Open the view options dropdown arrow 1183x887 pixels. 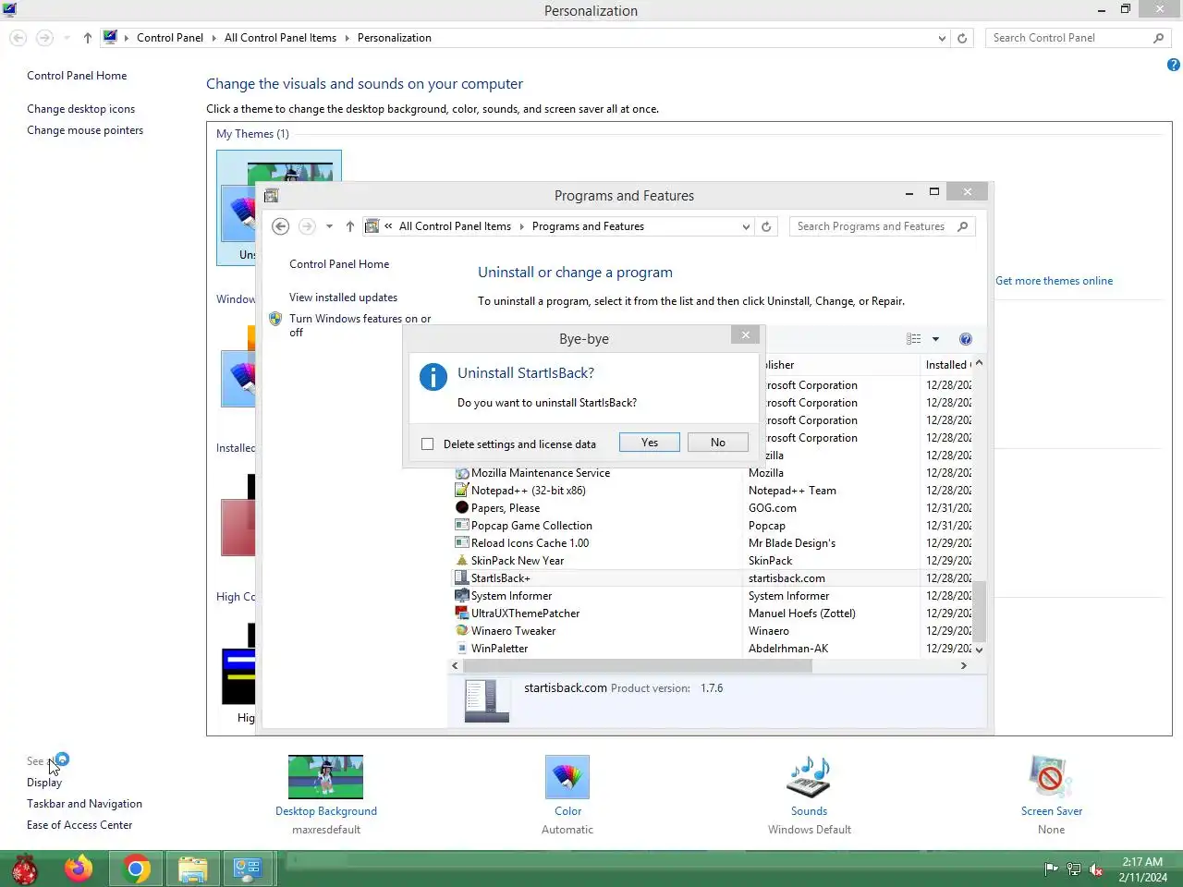[935, 339]
